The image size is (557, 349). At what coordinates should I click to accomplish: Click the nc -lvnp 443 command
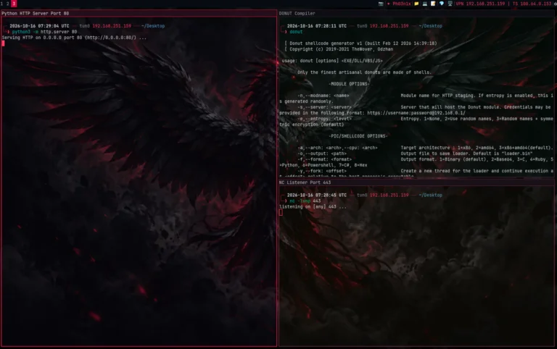tap(305, 201)
